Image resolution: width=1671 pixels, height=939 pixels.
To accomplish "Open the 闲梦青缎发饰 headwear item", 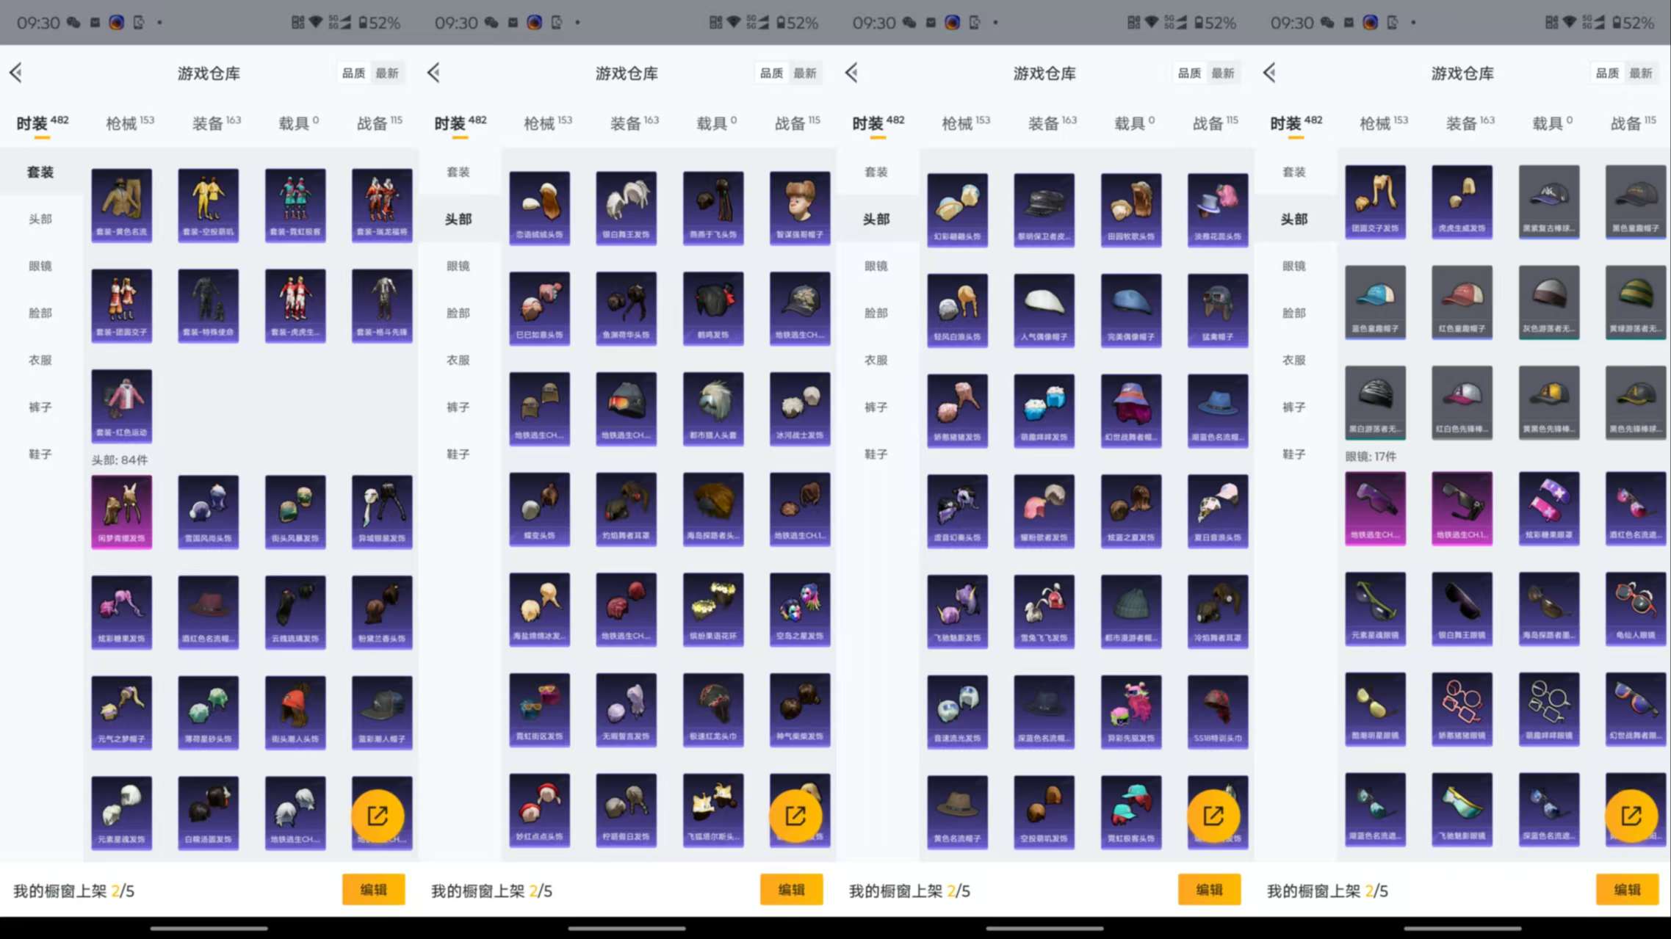I will click(x=121, y=510).
